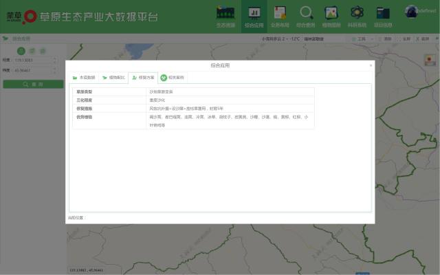Switch to the 本底数据 tab
440x275 pixels.
(x=84, y=78)
